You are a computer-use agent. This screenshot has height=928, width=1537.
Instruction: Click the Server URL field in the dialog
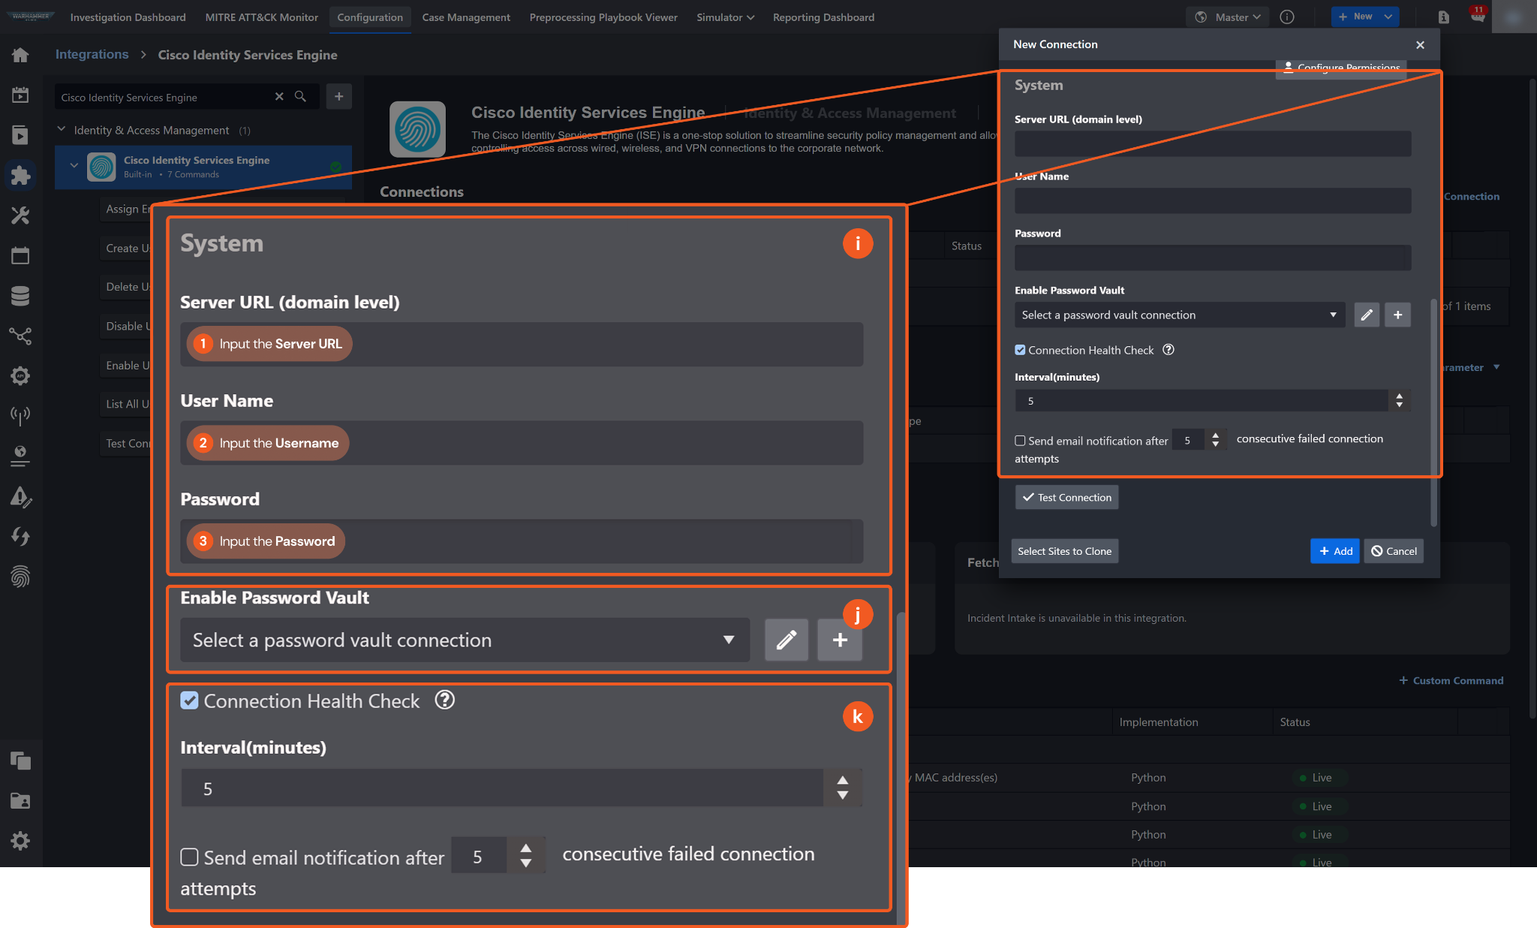click(1213, 143)
